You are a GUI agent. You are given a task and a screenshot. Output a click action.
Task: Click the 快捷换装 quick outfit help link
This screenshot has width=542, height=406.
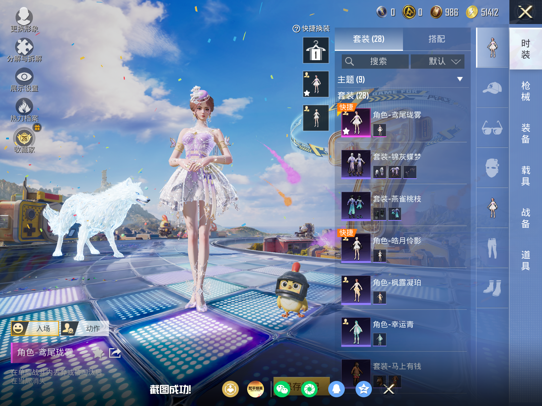[311, 29]
